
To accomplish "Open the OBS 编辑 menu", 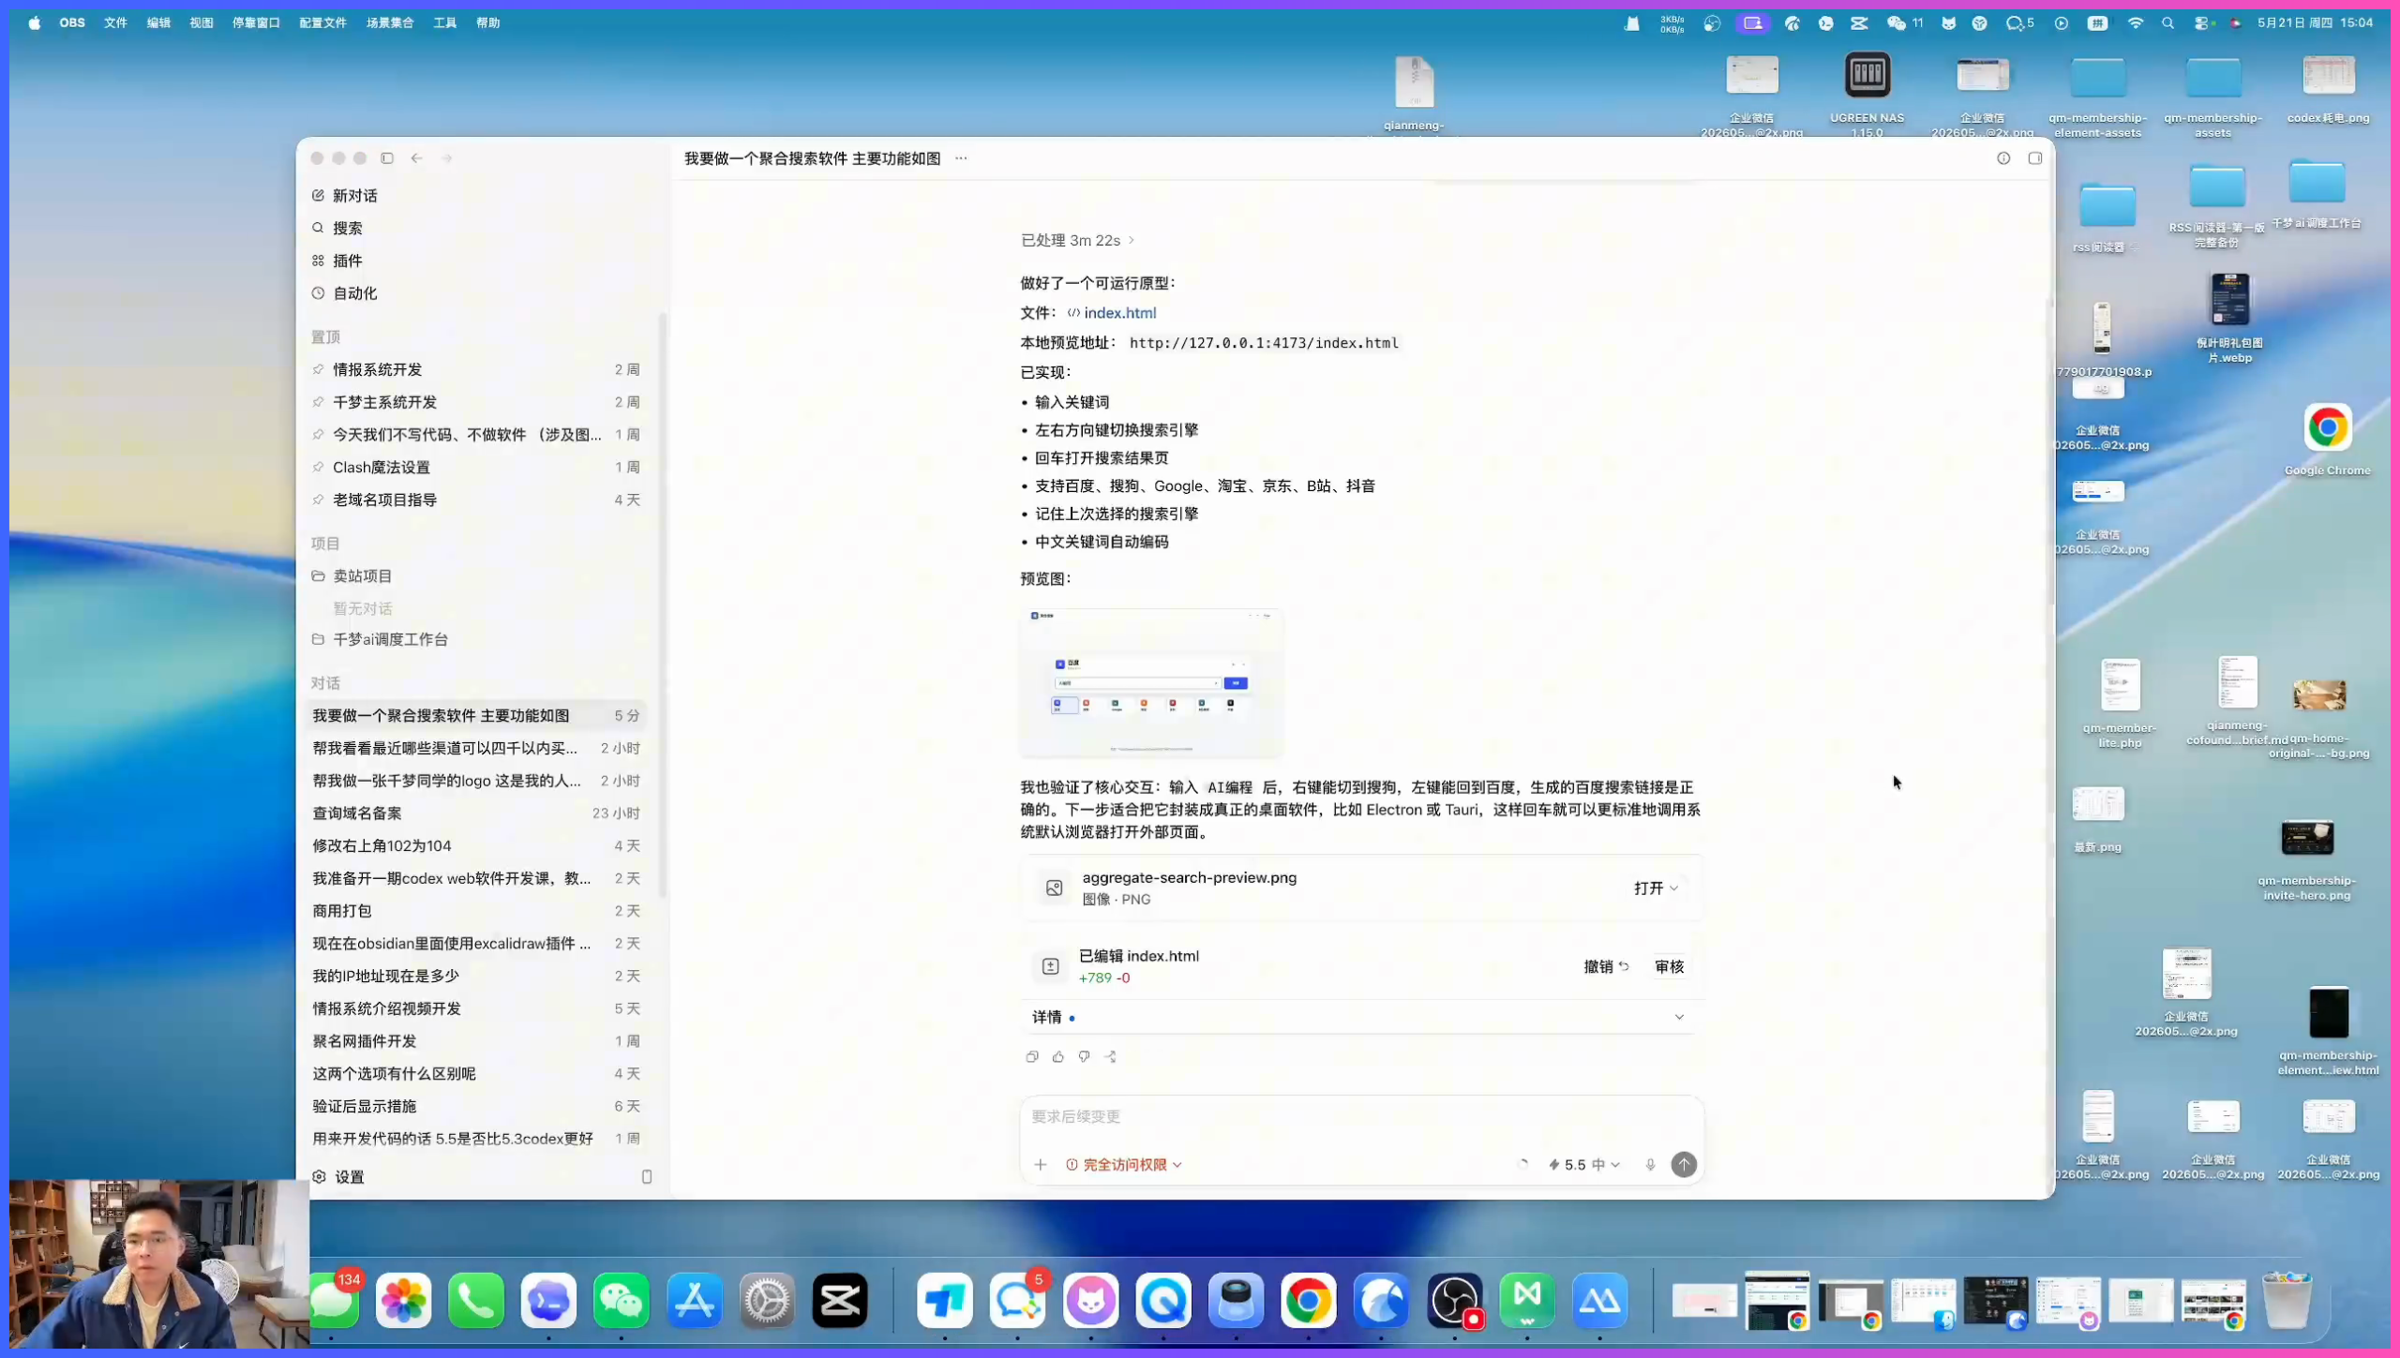I will coord(158,22).
